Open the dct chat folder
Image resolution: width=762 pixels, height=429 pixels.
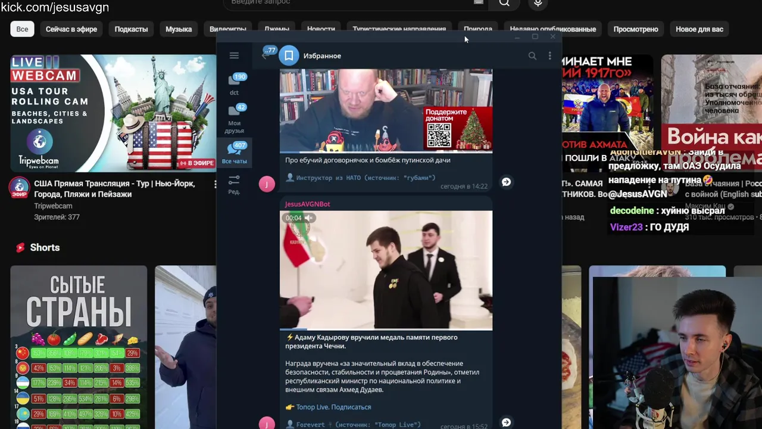click(235, 85)
